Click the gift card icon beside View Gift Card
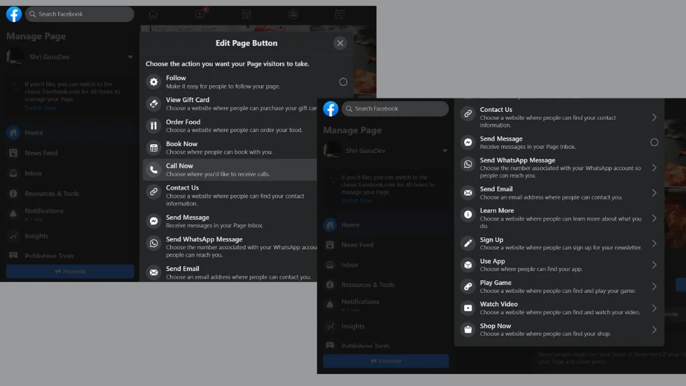Image resolution: width=686 pixels, height=386 pixels. [x=153, y=104]
